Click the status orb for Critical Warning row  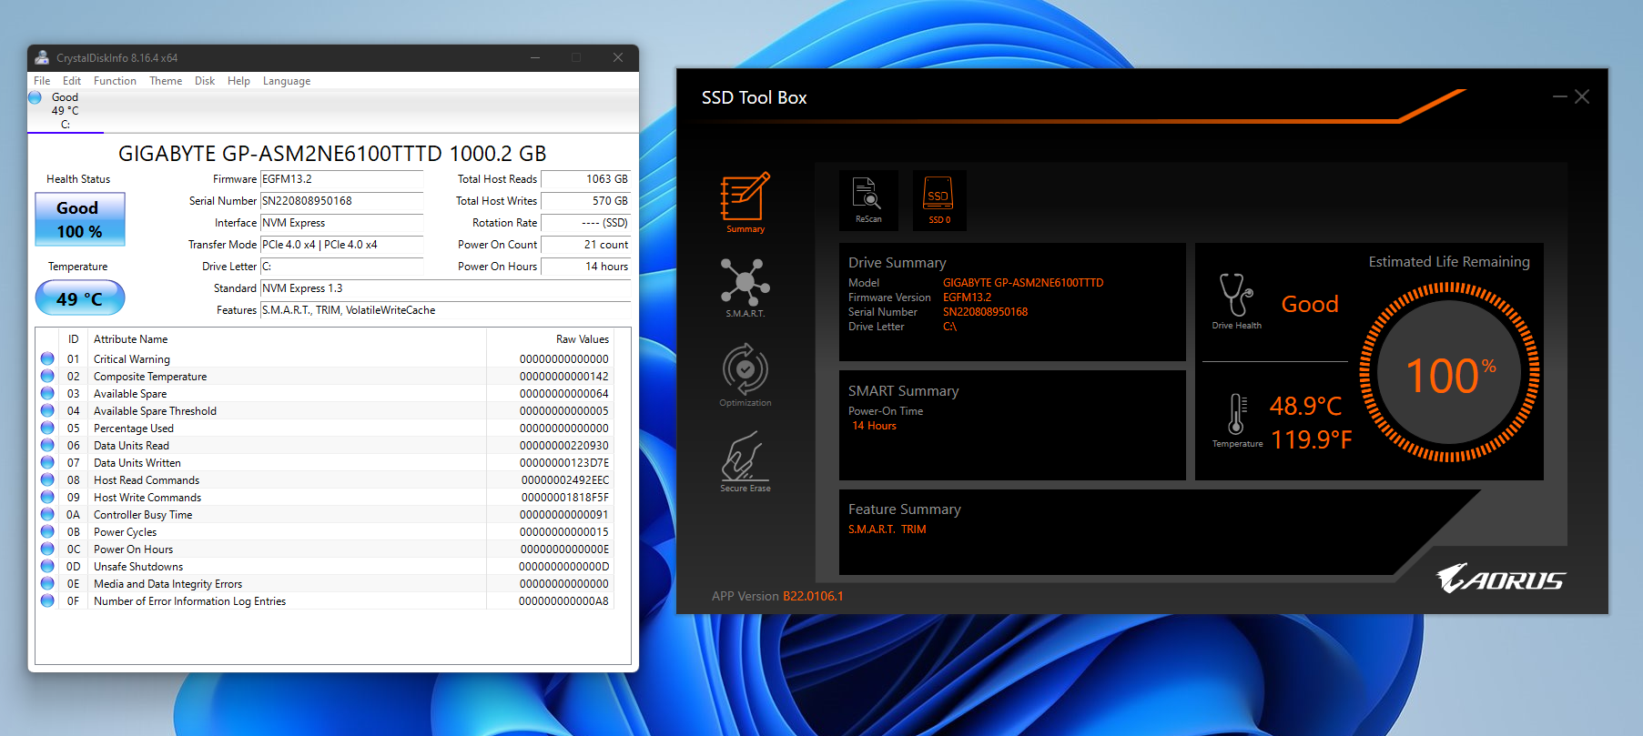click(47, 358)
